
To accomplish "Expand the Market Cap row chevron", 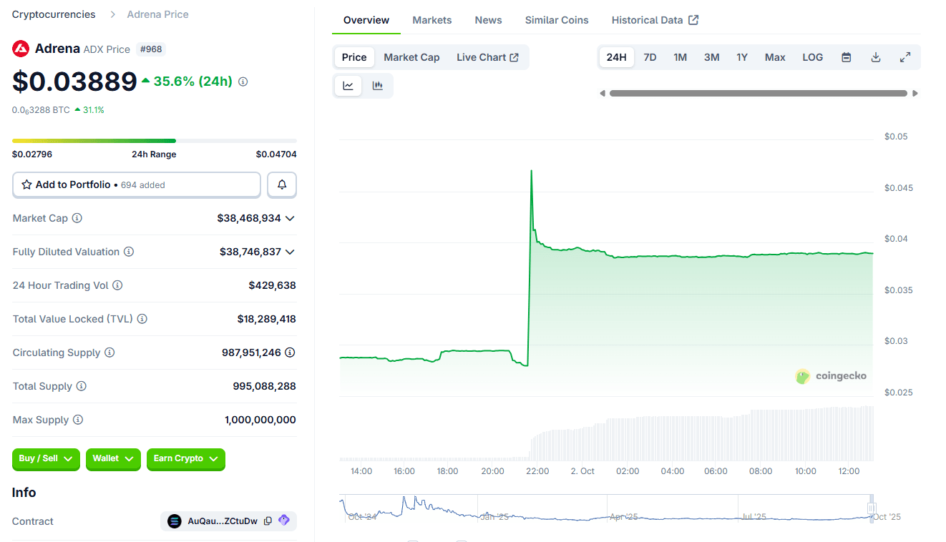I will click(290, 218).
